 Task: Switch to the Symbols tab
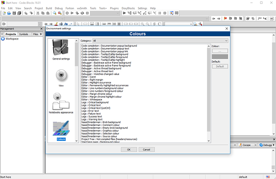pos(24,34)
